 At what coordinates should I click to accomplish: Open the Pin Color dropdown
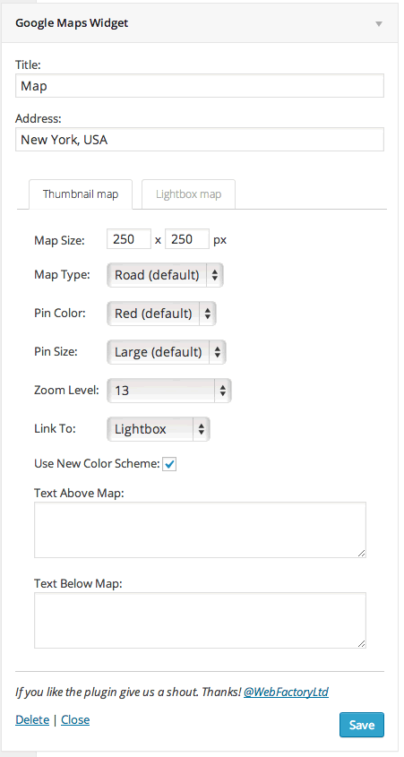coord(161,314)
